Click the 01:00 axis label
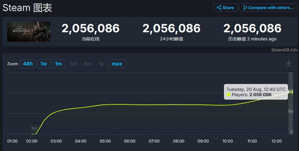The height and width of the screenshot is (151, 299). pyautogui.click(x=12, y=141)
